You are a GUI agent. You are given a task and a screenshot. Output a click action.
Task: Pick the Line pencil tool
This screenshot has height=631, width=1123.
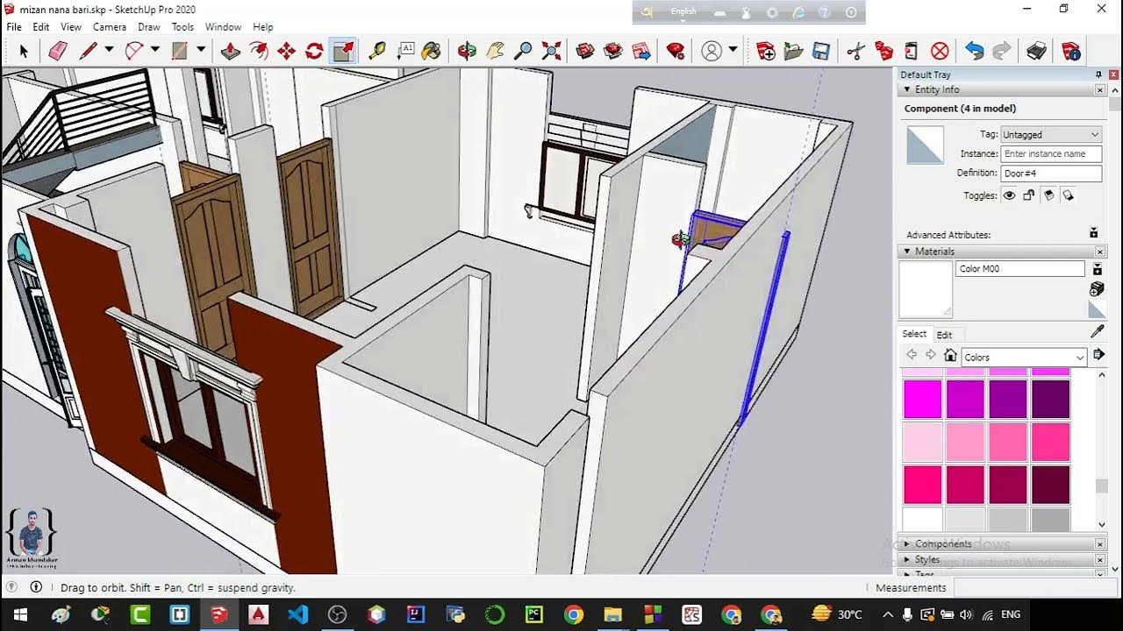tap(89, 51)
